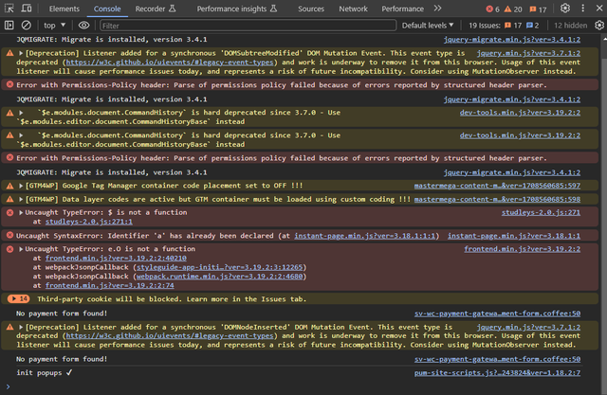Click the 17 orange issues counter in filter bar
This screenshot has height=395, width=607.
(513, 26)
